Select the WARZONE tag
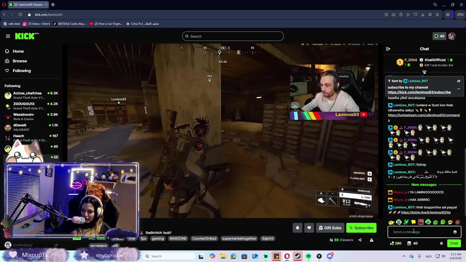The image size is (466, 262). click(x=178, y=239)
